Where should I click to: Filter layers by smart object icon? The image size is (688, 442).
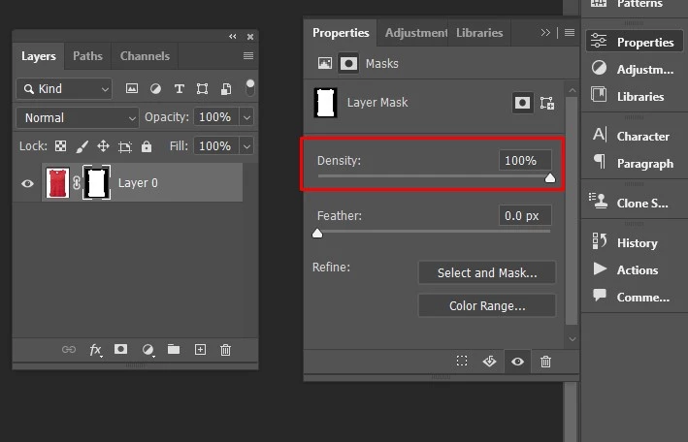point(226,89)
